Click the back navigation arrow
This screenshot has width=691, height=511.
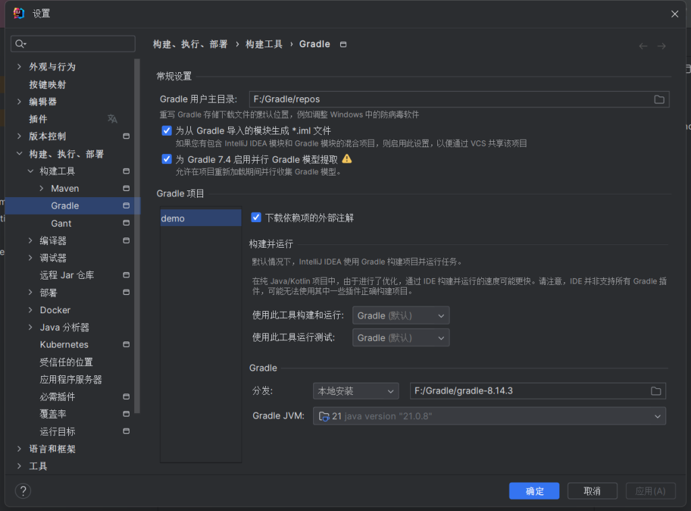(642, 46)
